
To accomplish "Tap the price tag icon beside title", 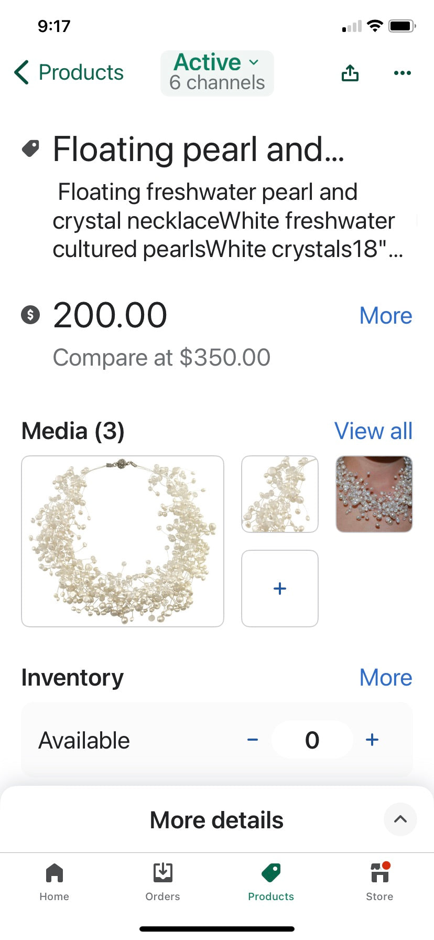I will coord(30,149).
